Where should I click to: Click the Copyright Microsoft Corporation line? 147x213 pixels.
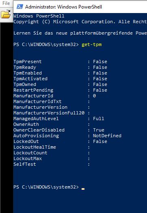[80, 22]
